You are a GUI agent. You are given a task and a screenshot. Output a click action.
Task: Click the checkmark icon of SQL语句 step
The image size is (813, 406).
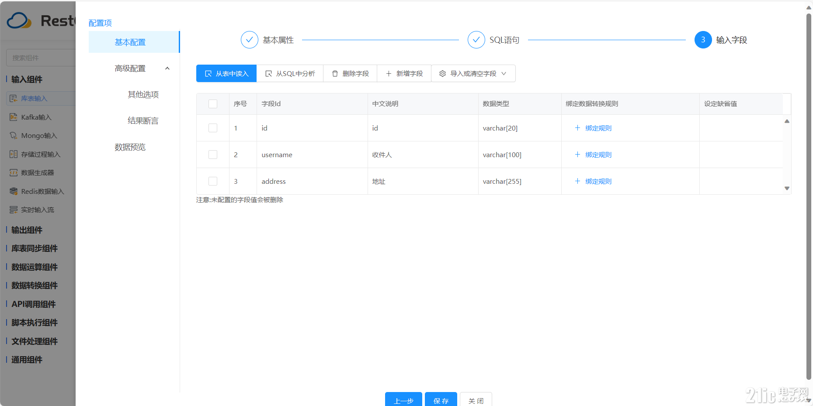pos(476,40)
